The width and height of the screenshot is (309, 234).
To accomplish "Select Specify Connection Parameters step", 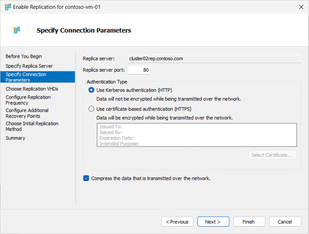I will (26, 77).
